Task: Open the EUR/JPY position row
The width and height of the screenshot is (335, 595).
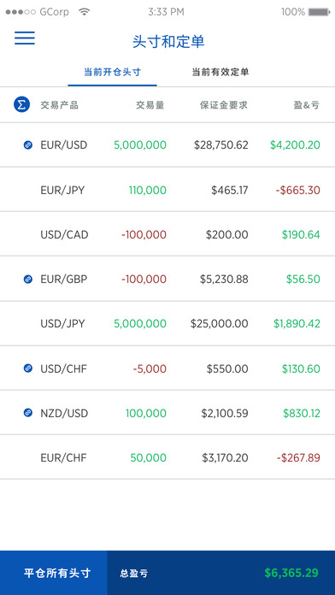Action: coord(167,189)
